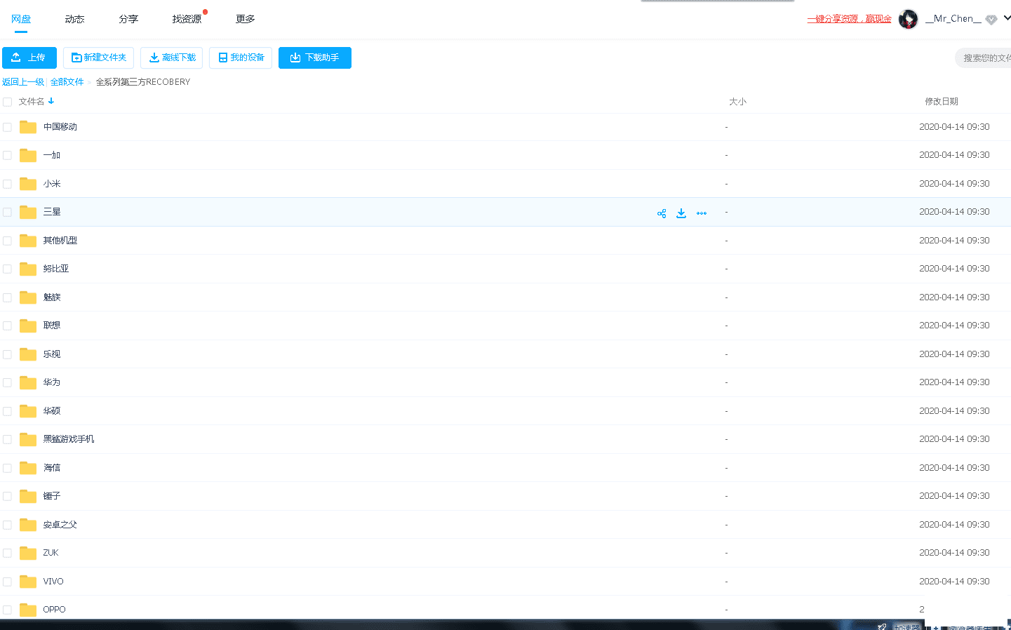The width and height of the screenshot is (1011, 630).
Task: Click the _Mr_Chen_ username
Action: (953, 19)
